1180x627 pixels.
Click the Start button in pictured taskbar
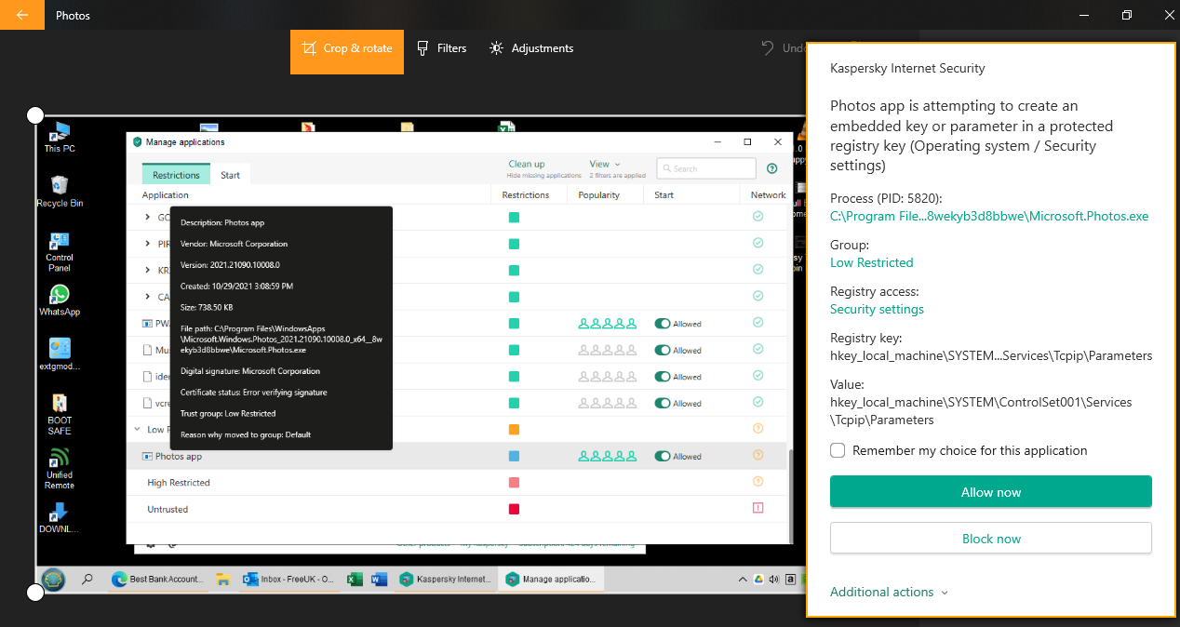(53, 579)
